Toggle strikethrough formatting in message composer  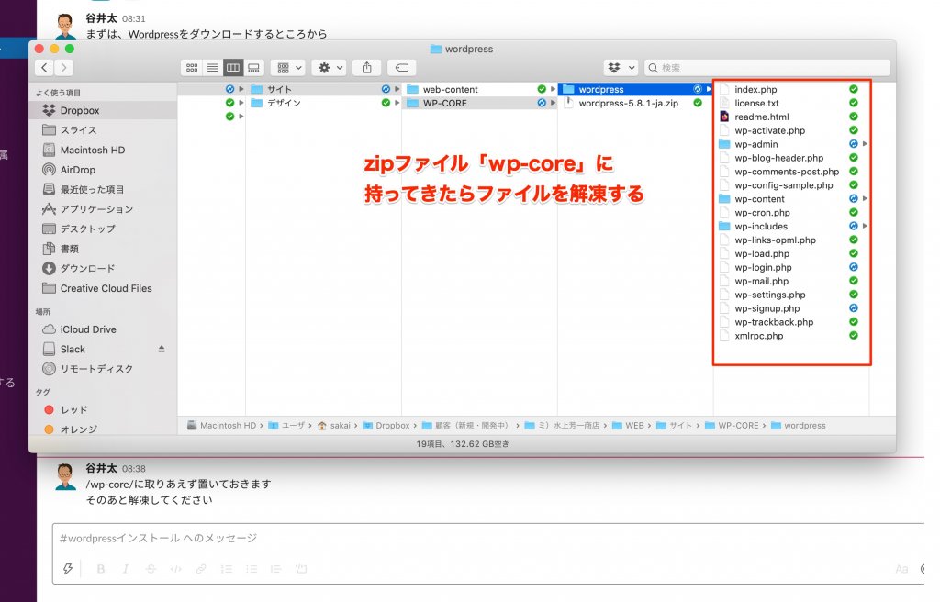[151, 569]
